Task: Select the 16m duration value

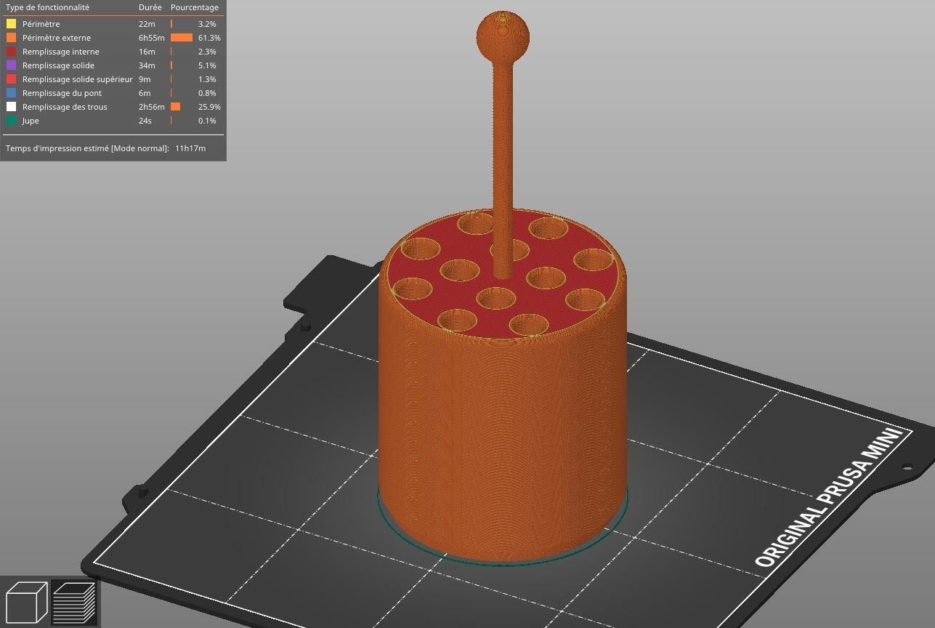Action: [147, 52]
